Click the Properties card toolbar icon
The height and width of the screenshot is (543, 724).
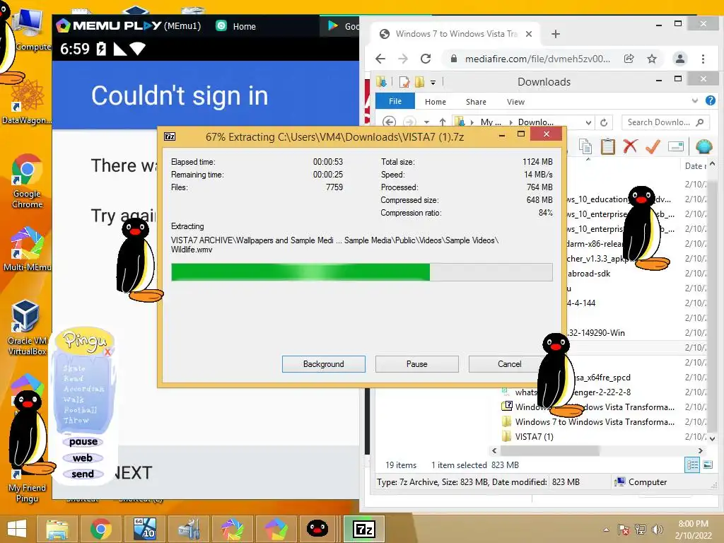coord(675,146)
